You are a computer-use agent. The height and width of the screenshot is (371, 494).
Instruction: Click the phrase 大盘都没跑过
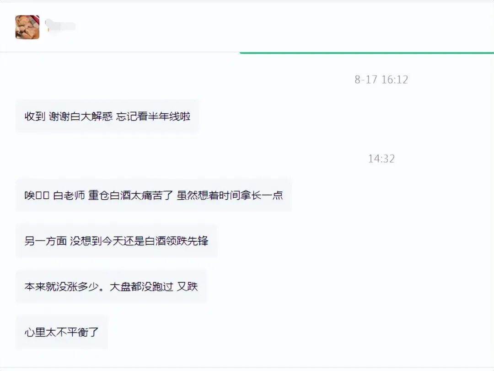141,286
